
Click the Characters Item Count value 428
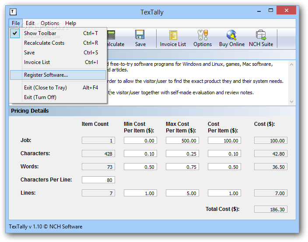click(98, 154)
